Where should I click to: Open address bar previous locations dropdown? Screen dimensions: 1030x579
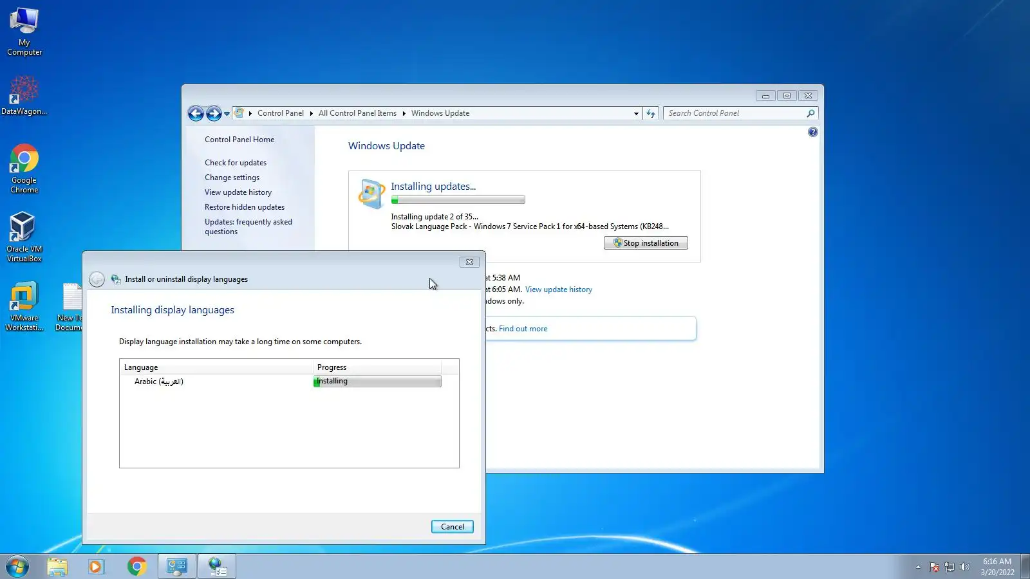coord(636,114)
